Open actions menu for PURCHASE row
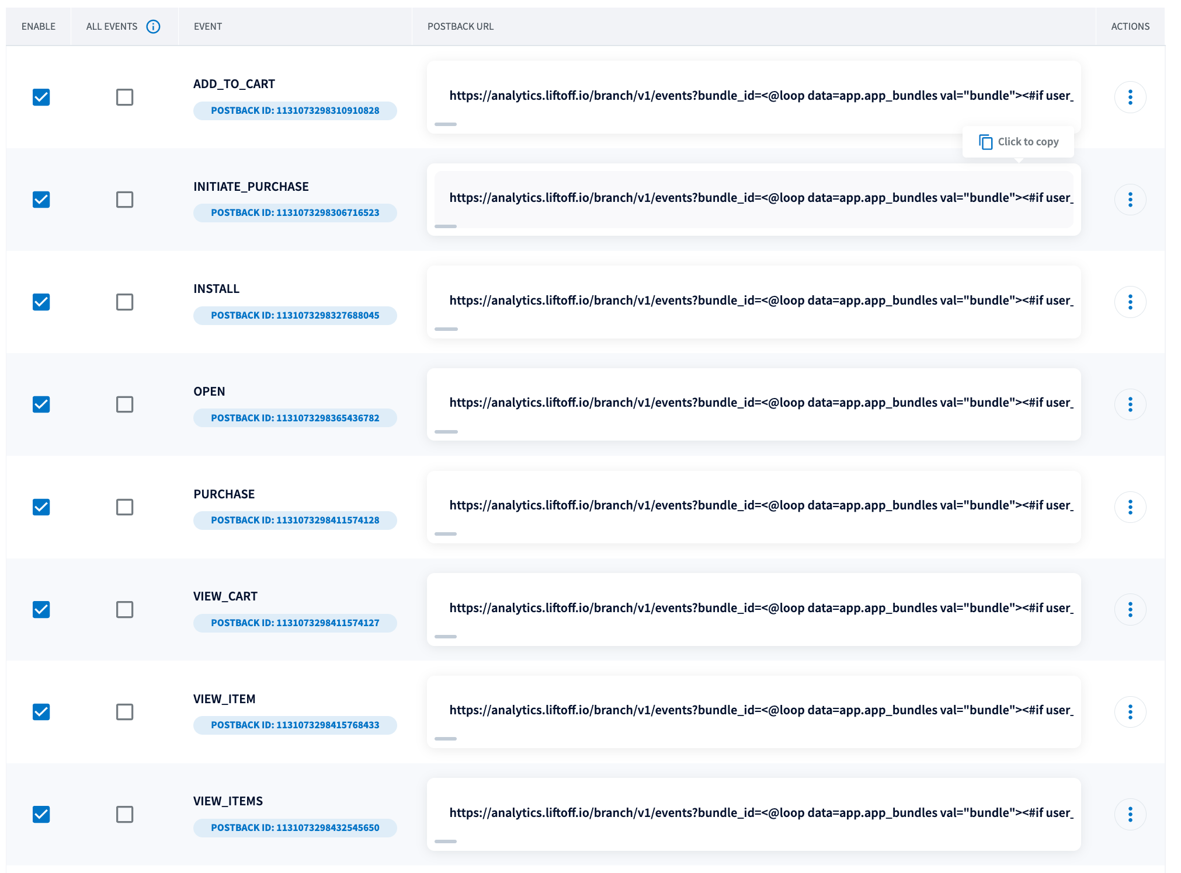Image resolution: width=1181 pixels, height=873 pixels. pyautogui.click(x=1130, y=507)
